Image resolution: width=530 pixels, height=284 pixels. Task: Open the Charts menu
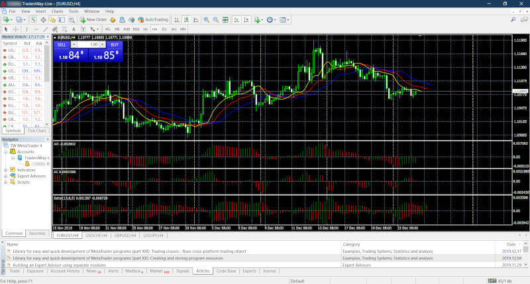point(56,11)
